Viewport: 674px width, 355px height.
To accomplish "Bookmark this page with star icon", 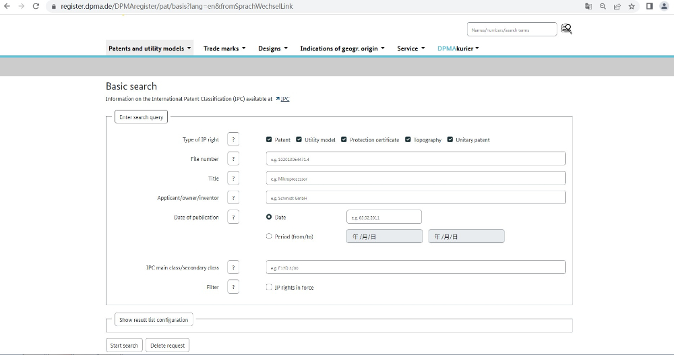I will tap(632, 6).
